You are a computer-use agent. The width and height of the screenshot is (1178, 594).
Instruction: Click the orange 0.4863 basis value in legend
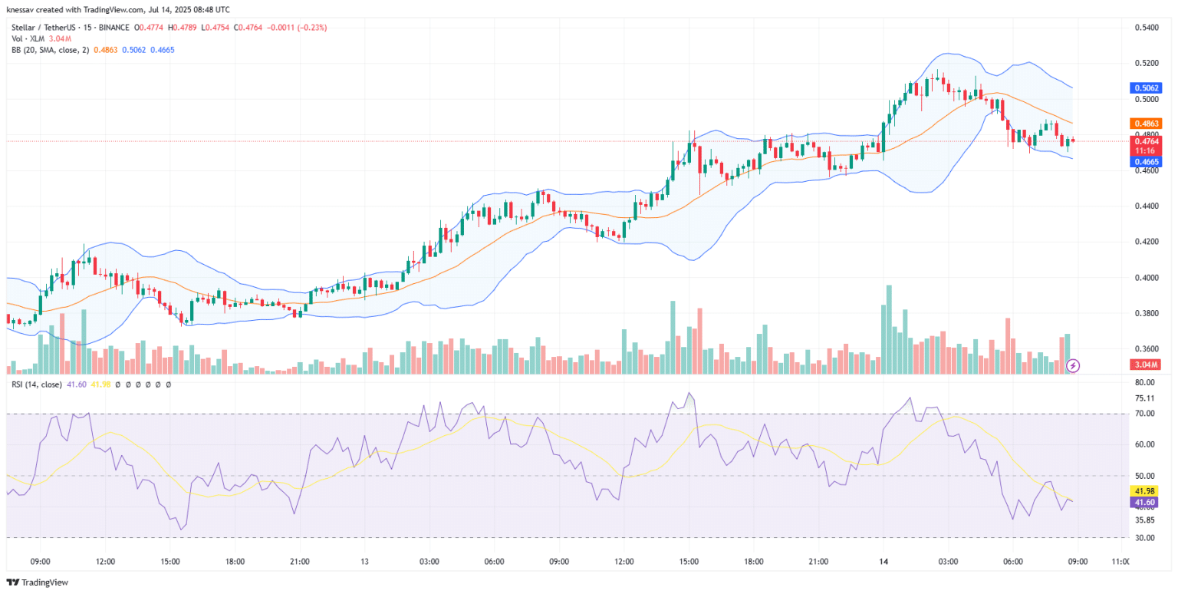click(x=107, y=50)
